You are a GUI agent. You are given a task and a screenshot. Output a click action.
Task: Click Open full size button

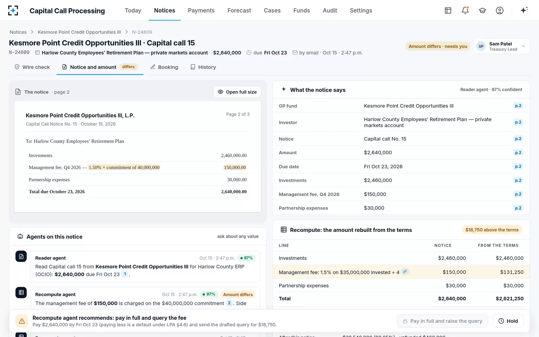(x=237, y=92)
